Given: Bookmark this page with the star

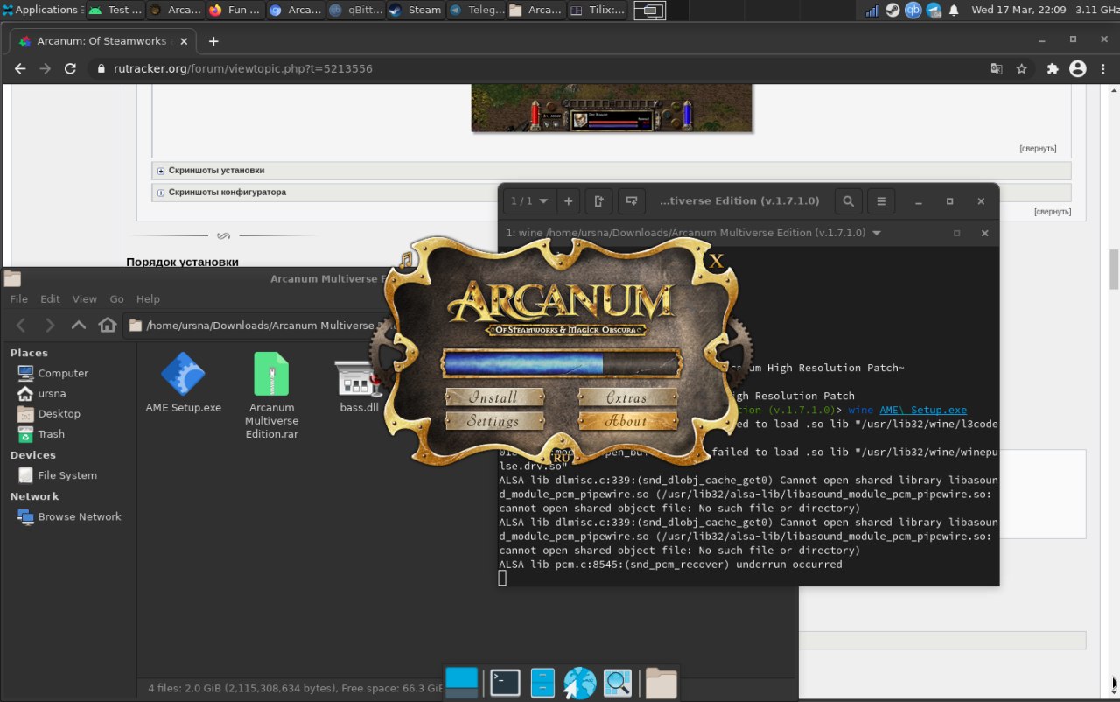Looking at the screenshot, I should (1021, 68).
